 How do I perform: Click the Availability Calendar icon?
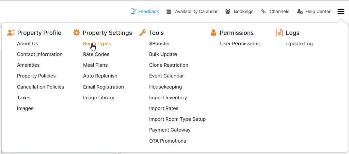(x=169, y=11)
